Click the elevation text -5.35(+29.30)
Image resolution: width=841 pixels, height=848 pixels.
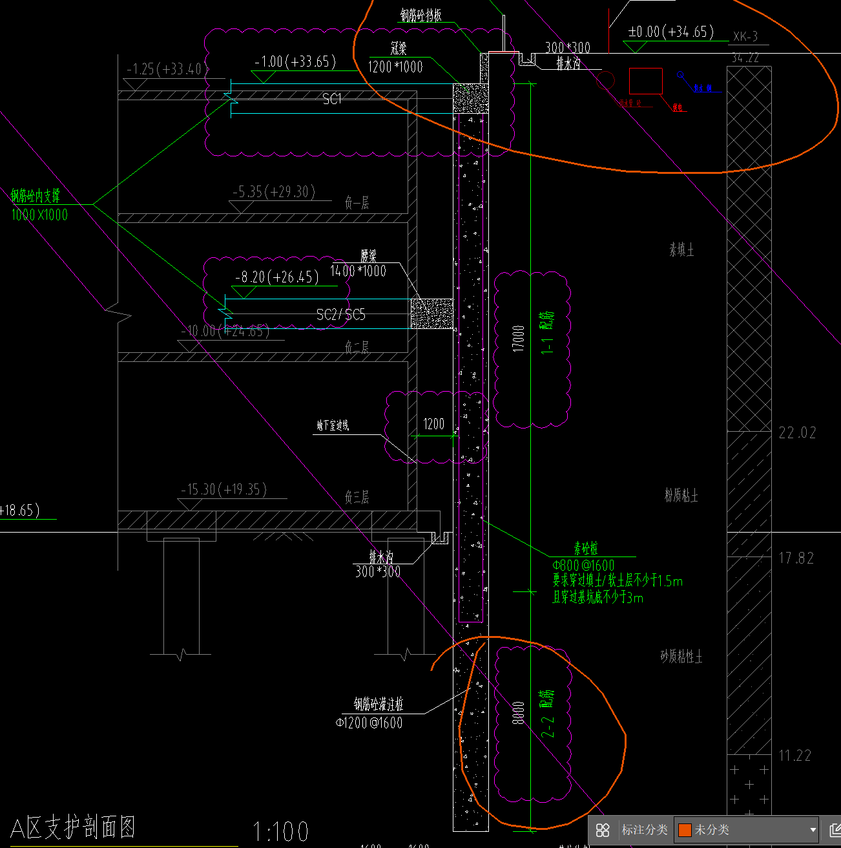(274, 192)
